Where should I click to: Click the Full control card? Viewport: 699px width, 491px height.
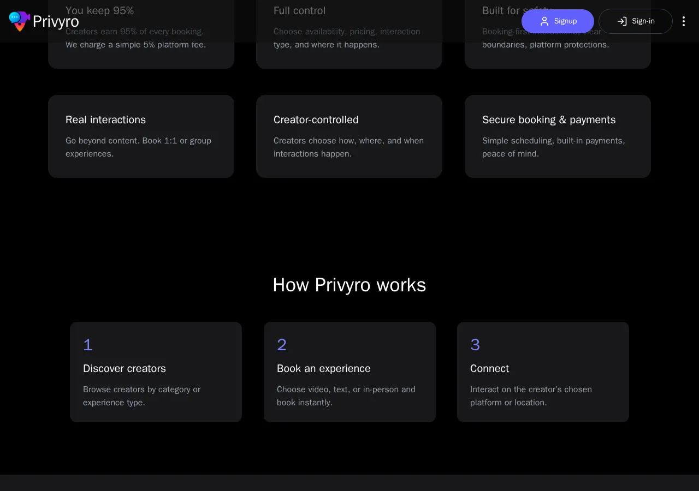[349, 33]
